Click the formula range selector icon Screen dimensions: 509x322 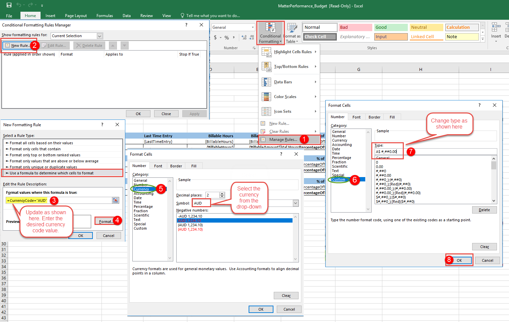pos(116,200)
